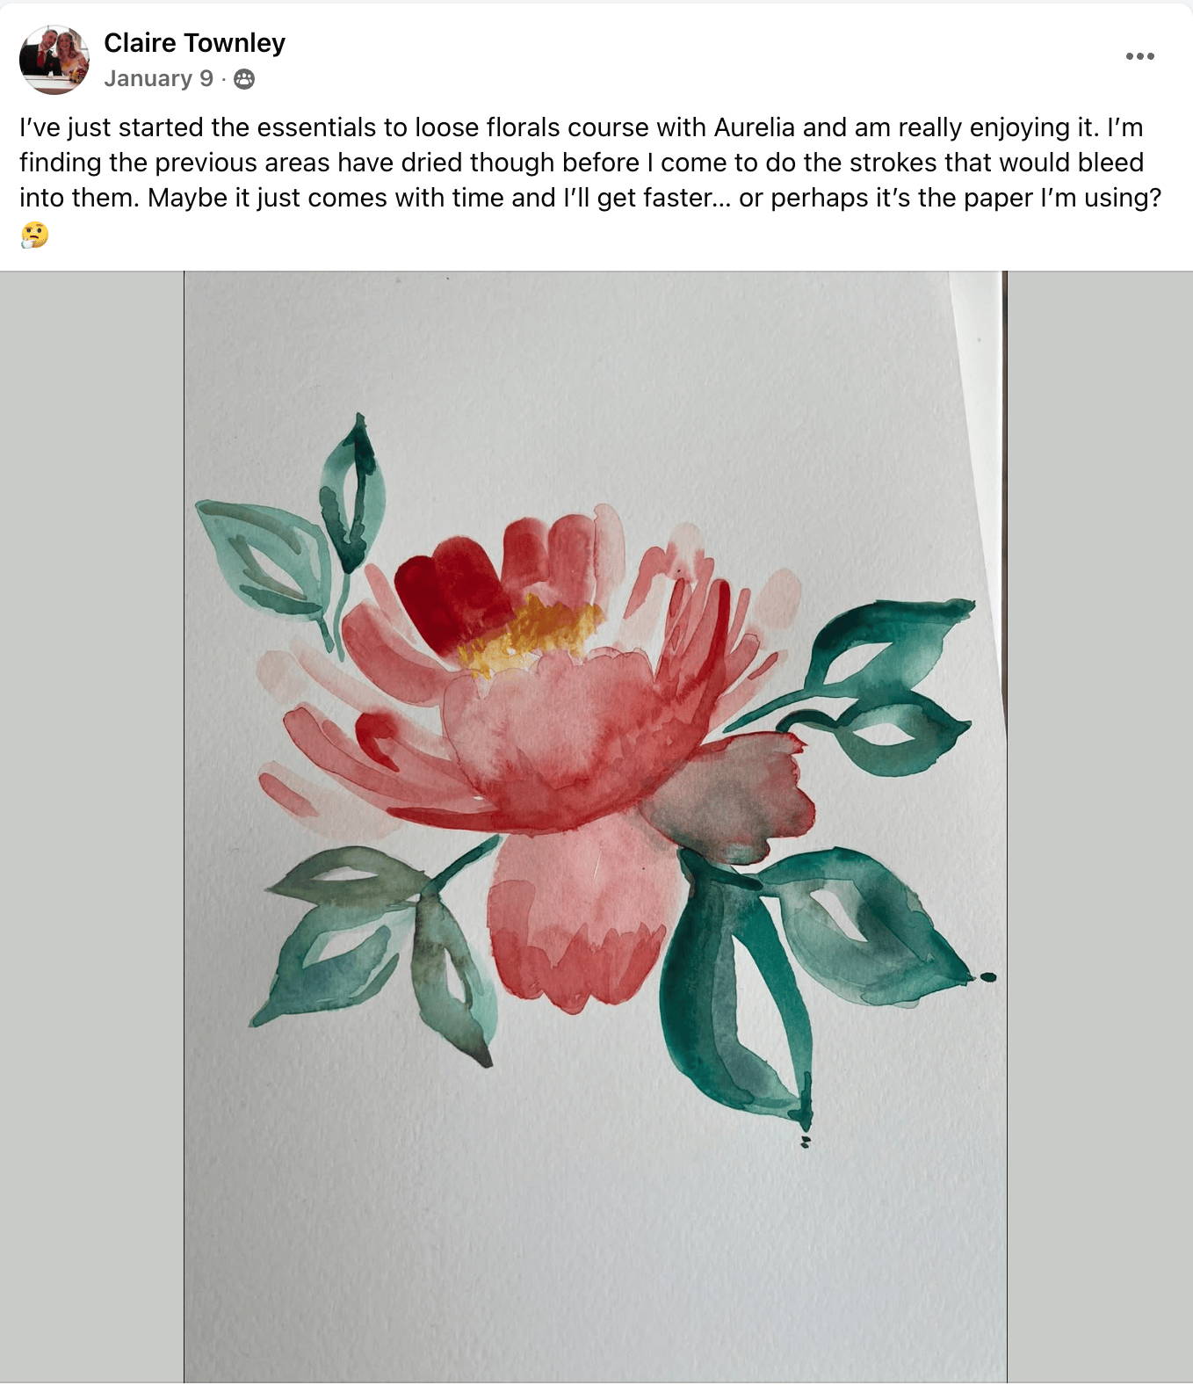Open the watercolor flower photo
The height and width of the screenshot is (1385, 1193).
point(595,826)
